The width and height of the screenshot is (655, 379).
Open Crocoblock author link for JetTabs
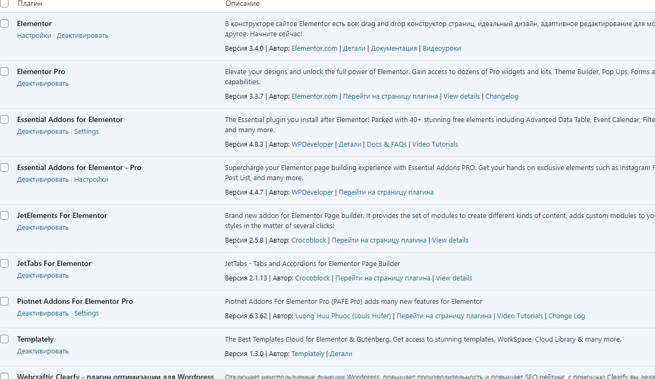[312, 278]
